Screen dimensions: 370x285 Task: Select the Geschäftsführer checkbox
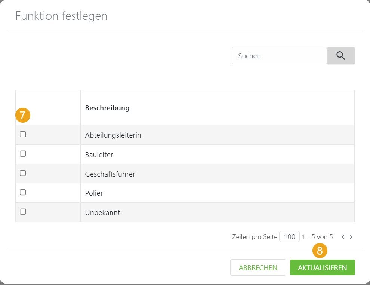[23, 173]
